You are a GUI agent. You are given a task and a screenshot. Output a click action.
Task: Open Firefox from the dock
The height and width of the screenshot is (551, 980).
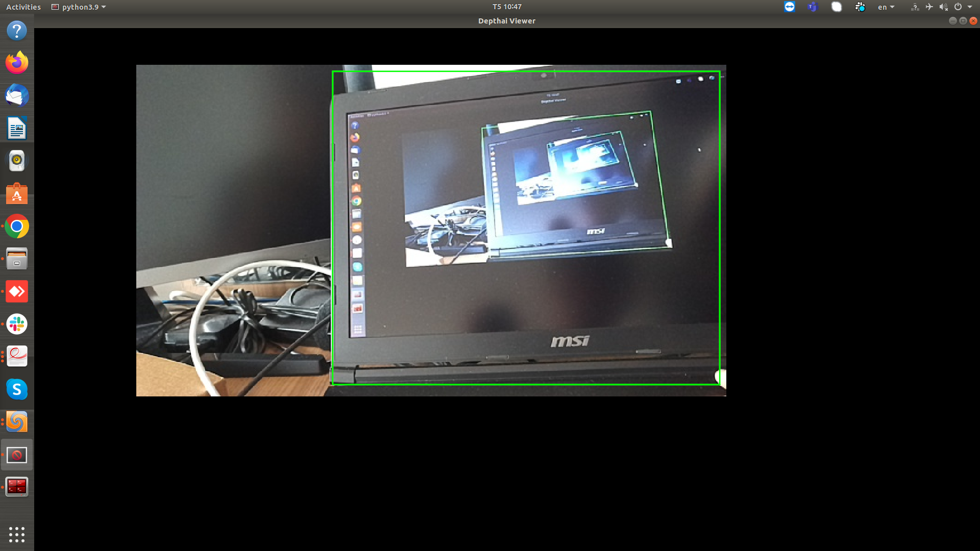coord(17,63)
